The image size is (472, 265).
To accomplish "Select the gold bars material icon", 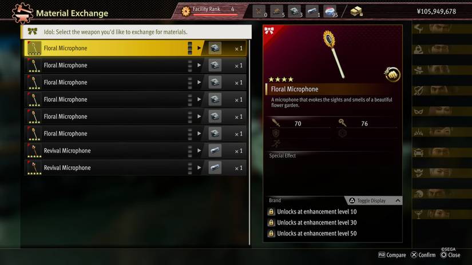I will coord(356,11).
